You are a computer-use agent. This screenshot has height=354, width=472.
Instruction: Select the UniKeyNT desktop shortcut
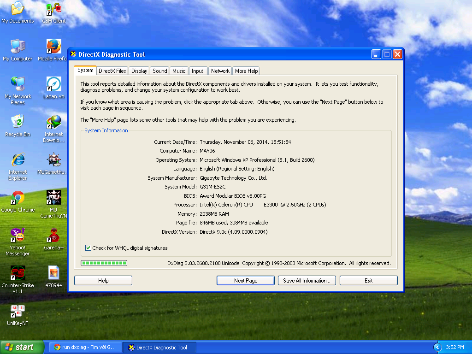point(18,315)
